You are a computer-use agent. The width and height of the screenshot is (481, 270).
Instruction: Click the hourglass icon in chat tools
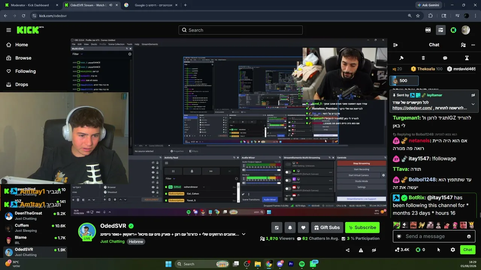tap(467, 58)
